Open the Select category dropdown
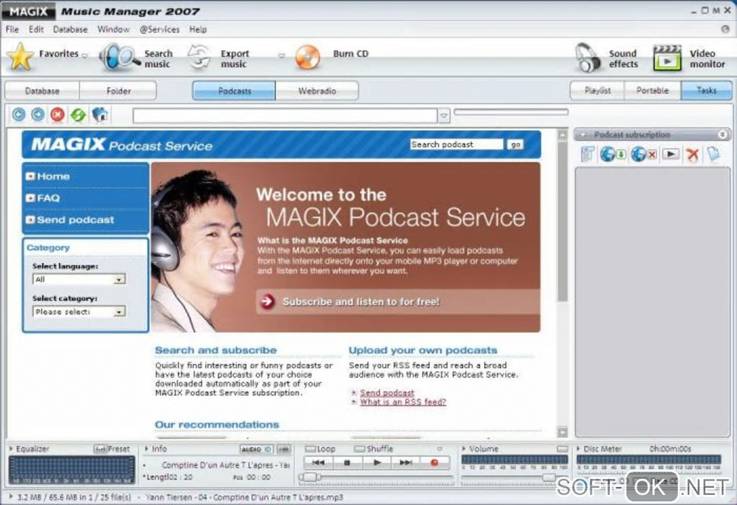The width and height of the screenshot is (737, 505). pyautogui.click(x=79, y=311)
